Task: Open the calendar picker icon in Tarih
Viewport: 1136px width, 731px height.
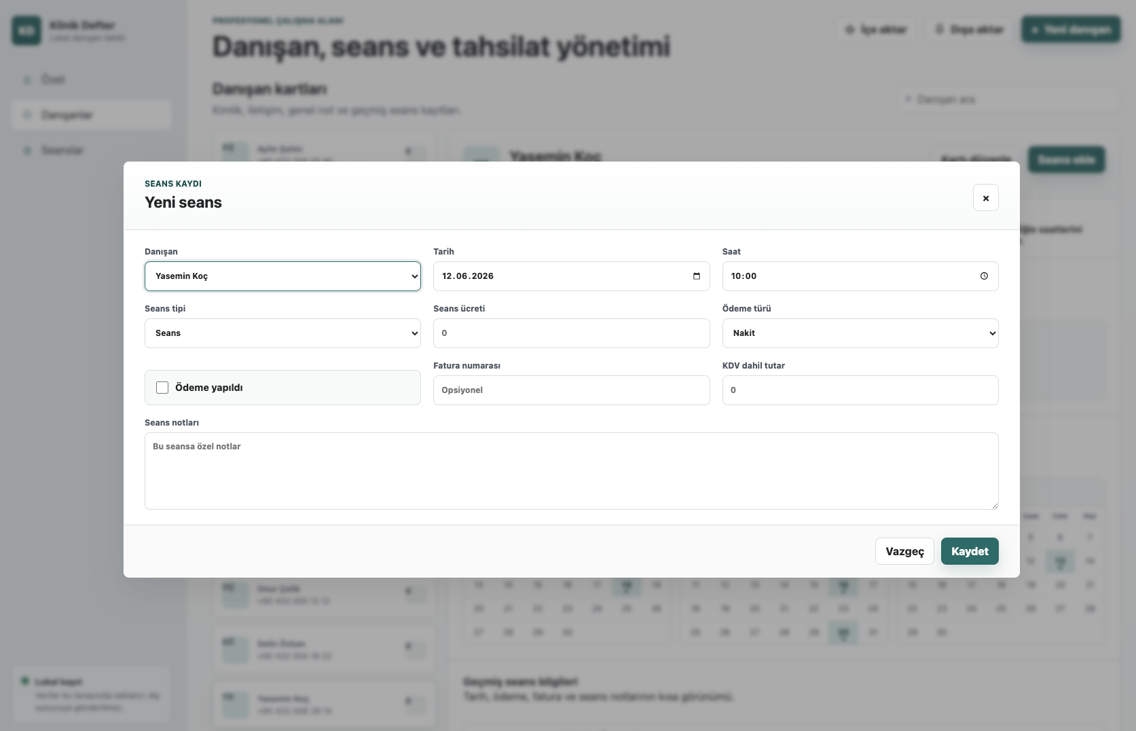Action: [x=696, y=276]
